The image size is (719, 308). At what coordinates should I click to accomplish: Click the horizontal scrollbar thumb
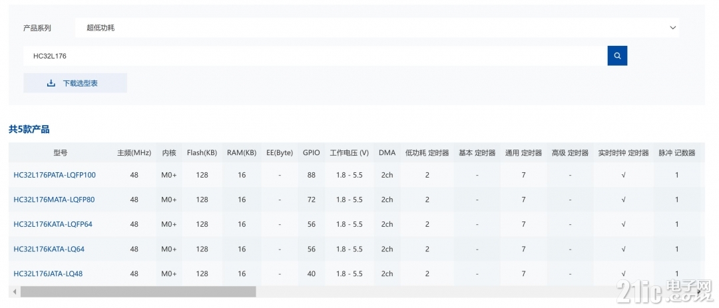click(138, 291)
